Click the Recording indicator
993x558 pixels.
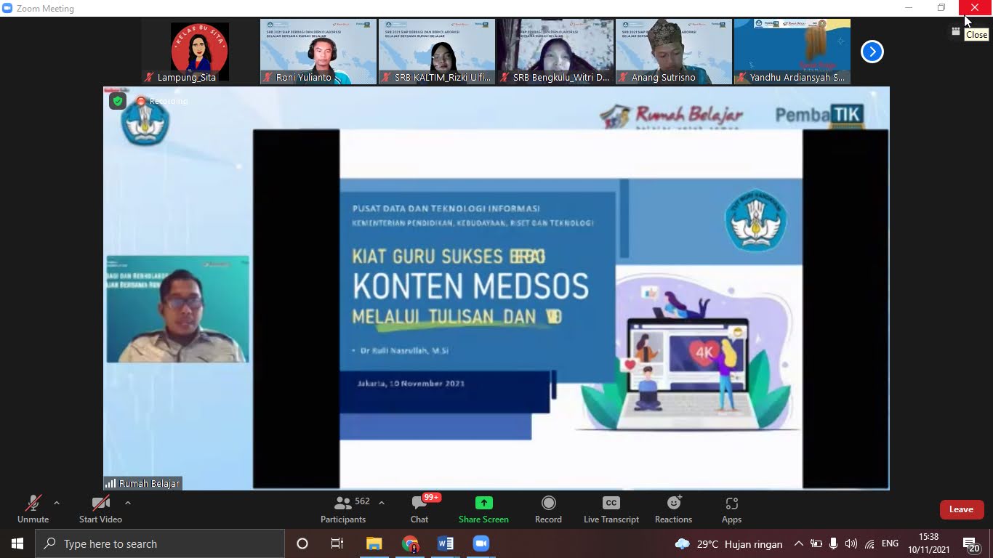161,101
